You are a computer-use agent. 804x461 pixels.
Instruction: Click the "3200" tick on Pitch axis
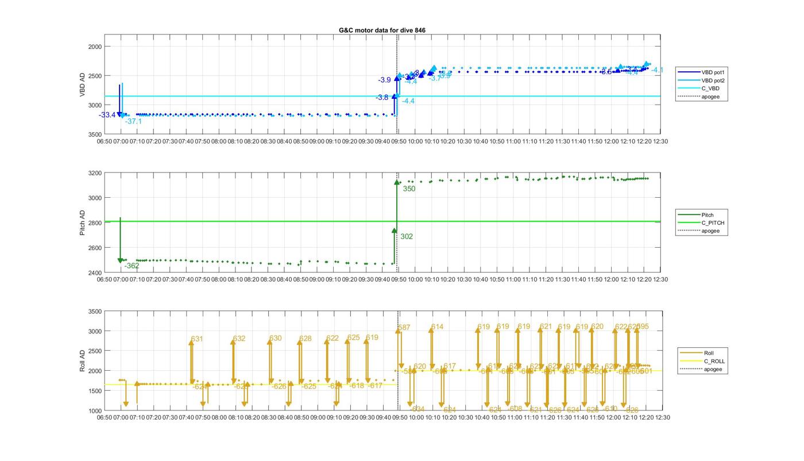[94, 173]
